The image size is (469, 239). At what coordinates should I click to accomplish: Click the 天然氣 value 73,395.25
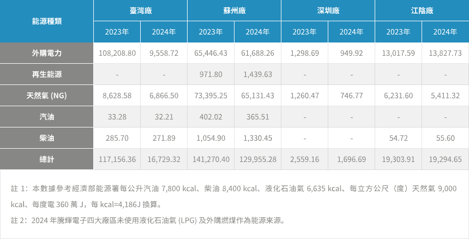point(211,96)
